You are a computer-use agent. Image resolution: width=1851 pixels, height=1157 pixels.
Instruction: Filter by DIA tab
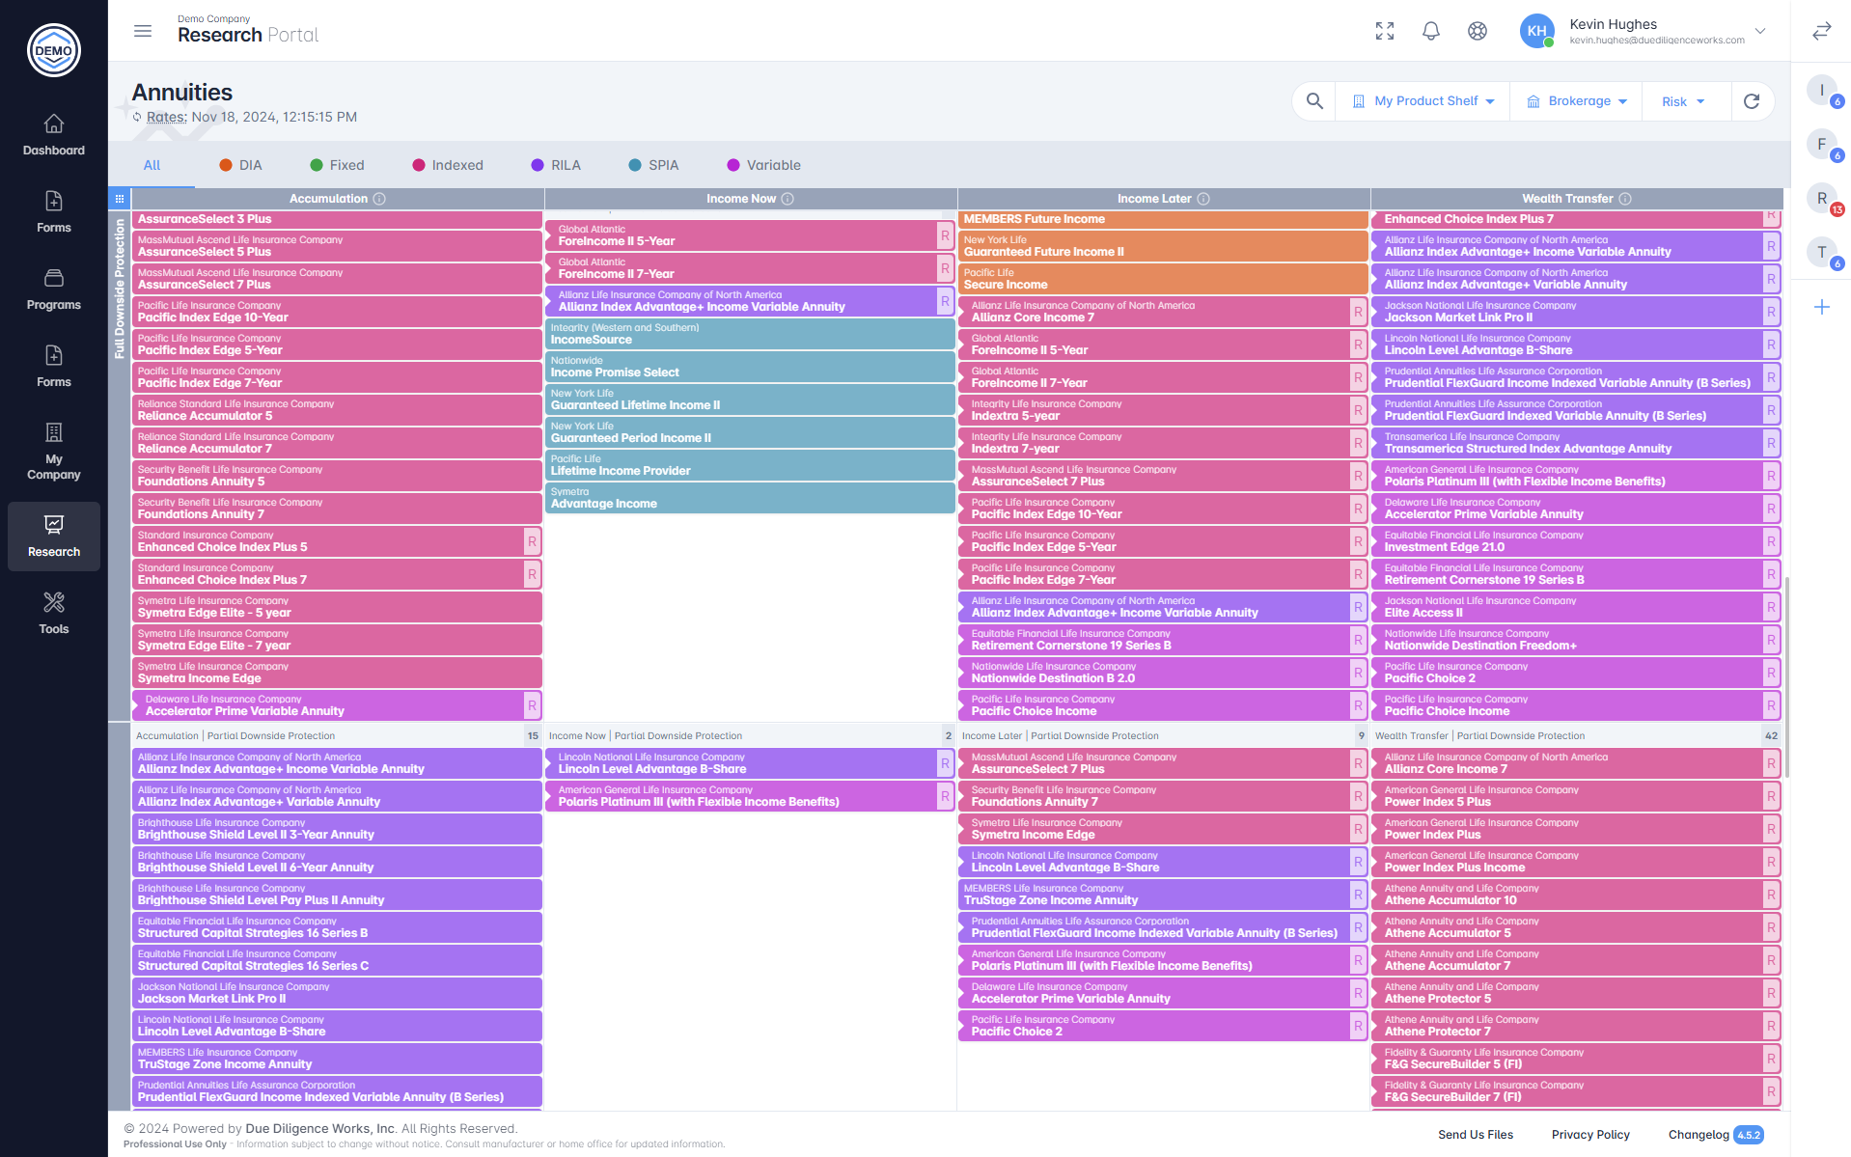coord(240,165)
